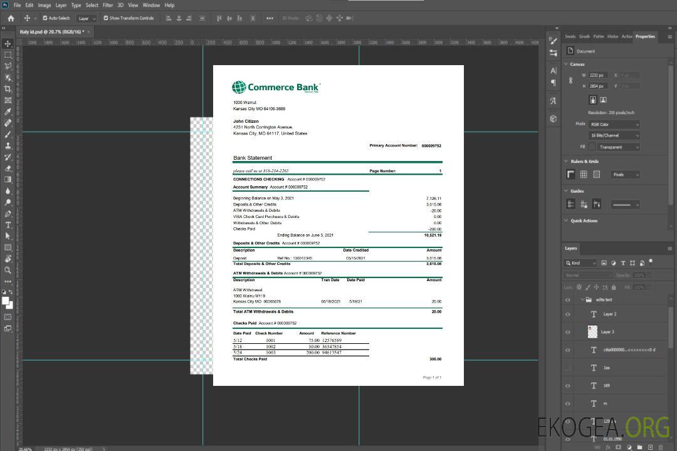Open the Window menu
Viewport: 677px width, 451px height.
click(x=151, y=5)
